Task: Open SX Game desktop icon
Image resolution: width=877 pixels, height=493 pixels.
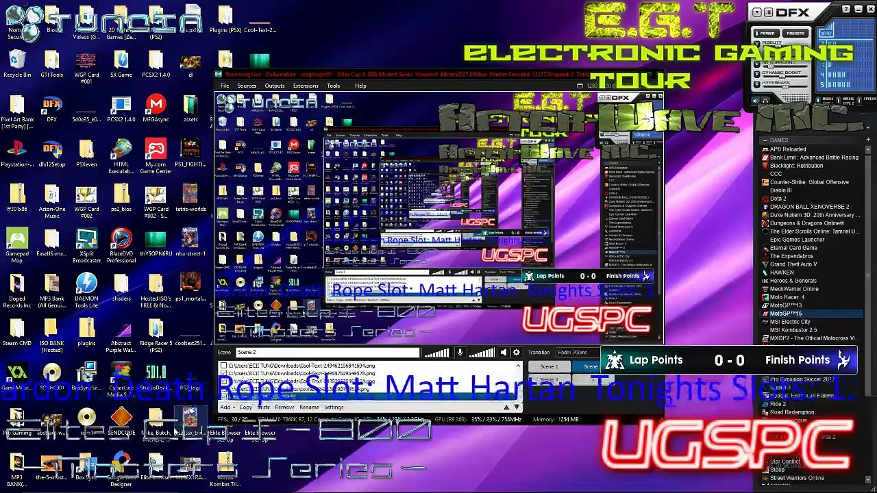Action: (121, 62)
